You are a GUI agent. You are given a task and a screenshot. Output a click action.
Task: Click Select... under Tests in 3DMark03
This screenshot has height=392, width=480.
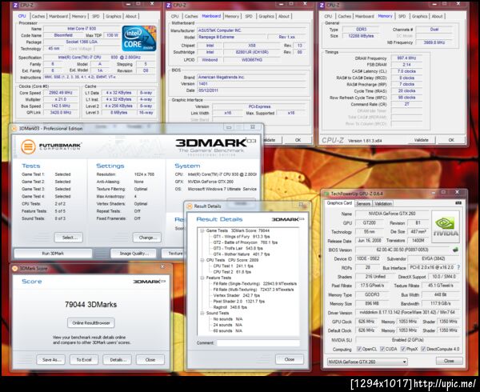click(69, 238)
